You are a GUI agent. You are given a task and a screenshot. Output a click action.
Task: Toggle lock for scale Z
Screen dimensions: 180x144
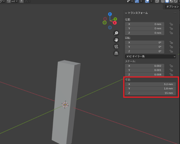tap(171, 75)
